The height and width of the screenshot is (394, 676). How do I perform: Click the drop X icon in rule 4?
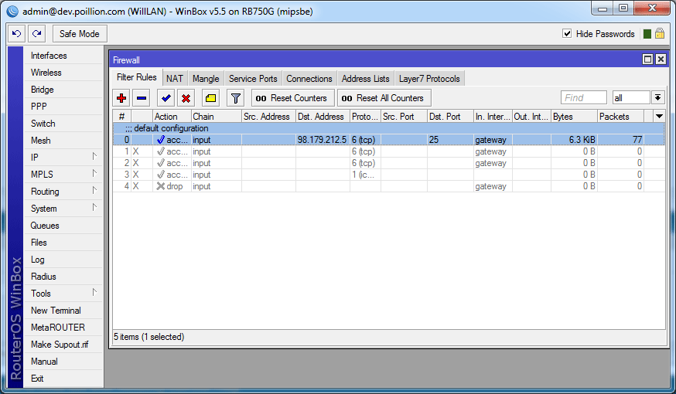point(160,186)
